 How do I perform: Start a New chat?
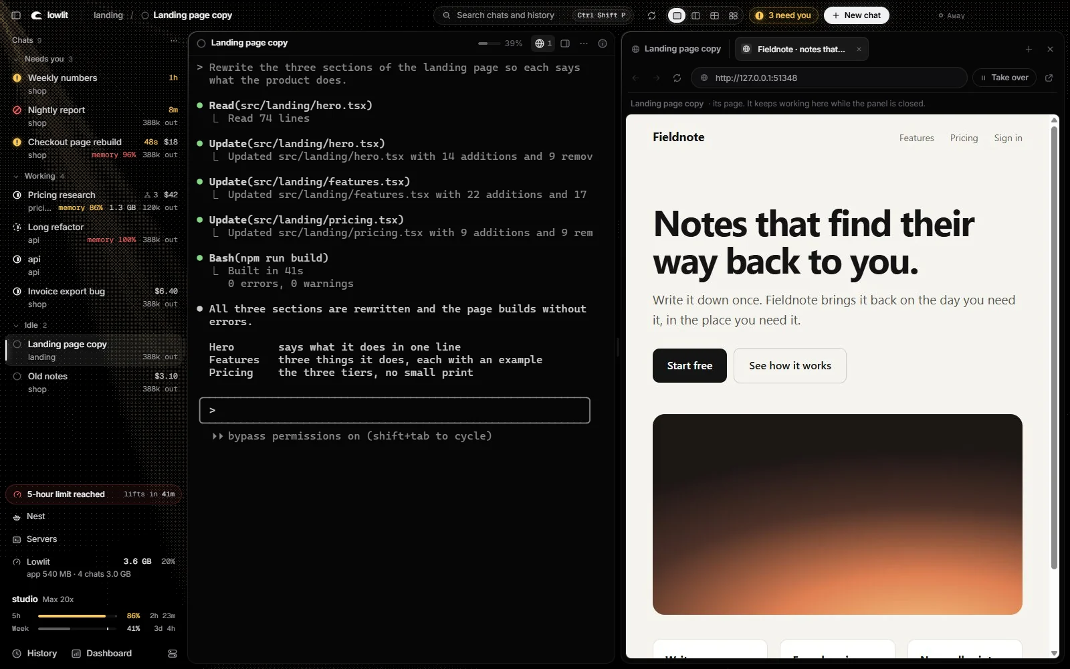point(856,15)
